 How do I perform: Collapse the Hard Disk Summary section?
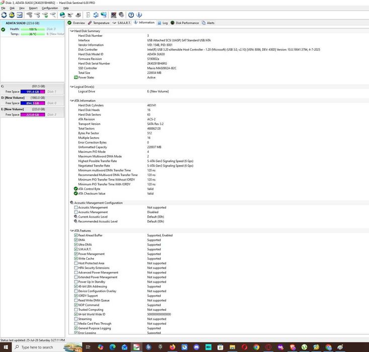pyautogui.click(x=72, y=31)
